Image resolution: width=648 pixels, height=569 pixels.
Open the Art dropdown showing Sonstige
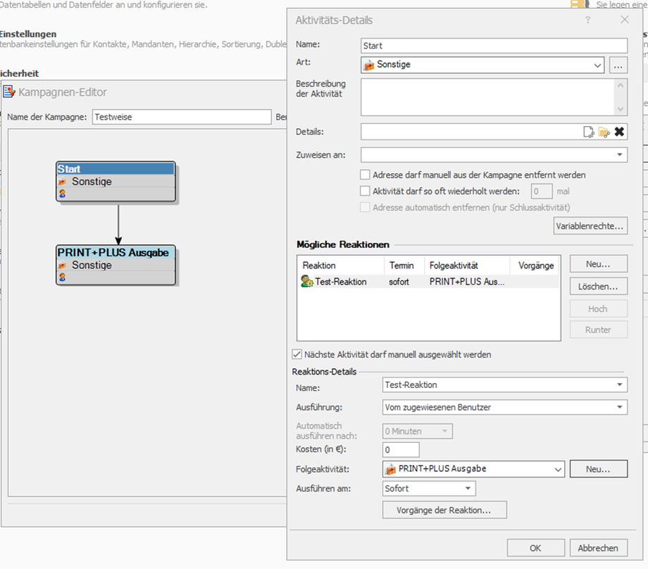[597, 65]
